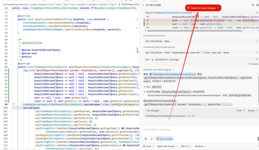Open changed file ITsWebReportOnsiteDetailServiceImpl.java +27 -15

pos(170,116)
